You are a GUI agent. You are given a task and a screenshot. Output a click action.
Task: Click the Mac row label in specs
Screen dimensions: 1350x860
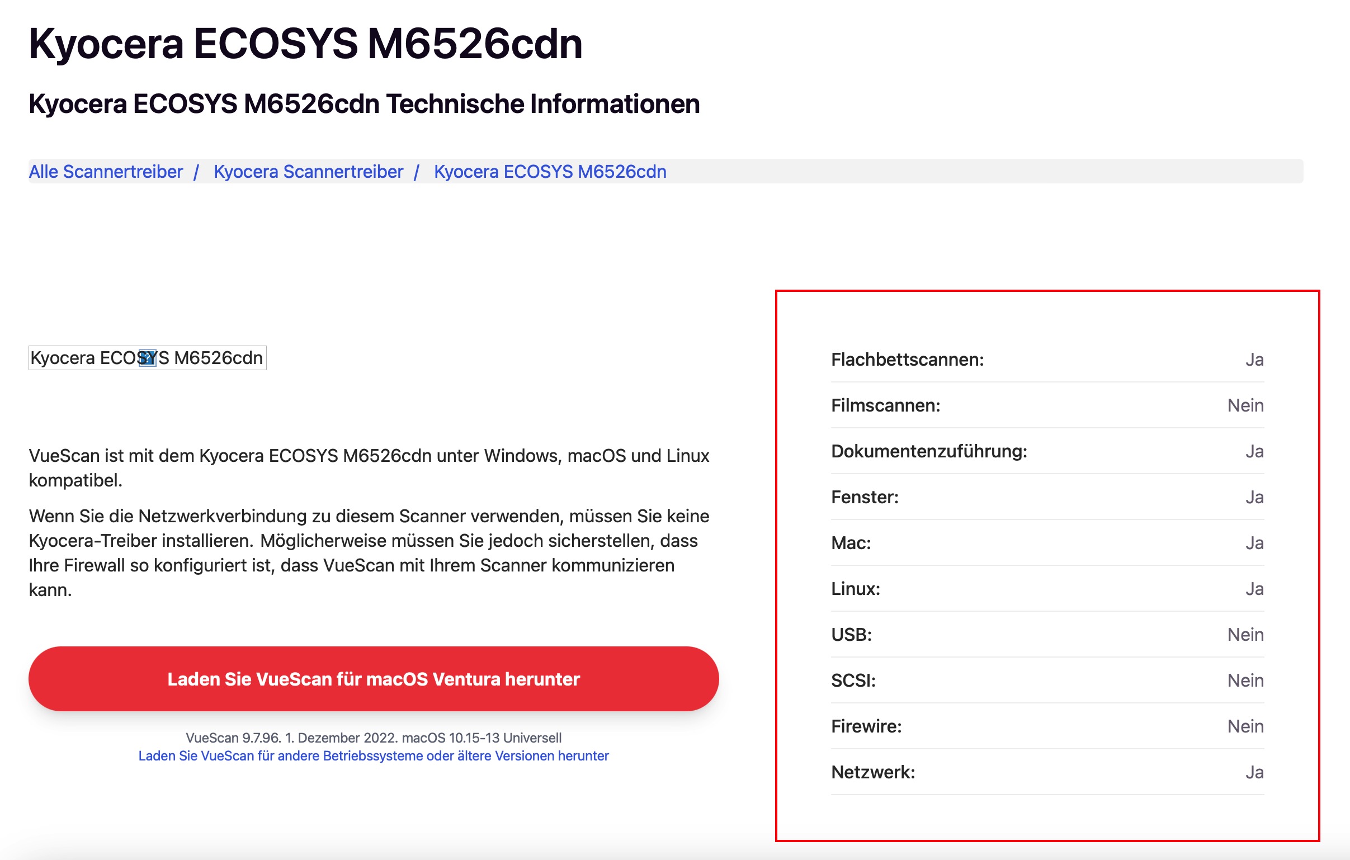point(851,543)
